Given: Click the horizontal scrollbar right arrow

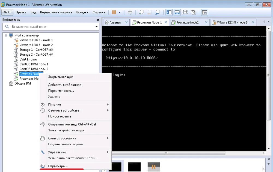Looking at the screenshot, I should pos(264,153).
